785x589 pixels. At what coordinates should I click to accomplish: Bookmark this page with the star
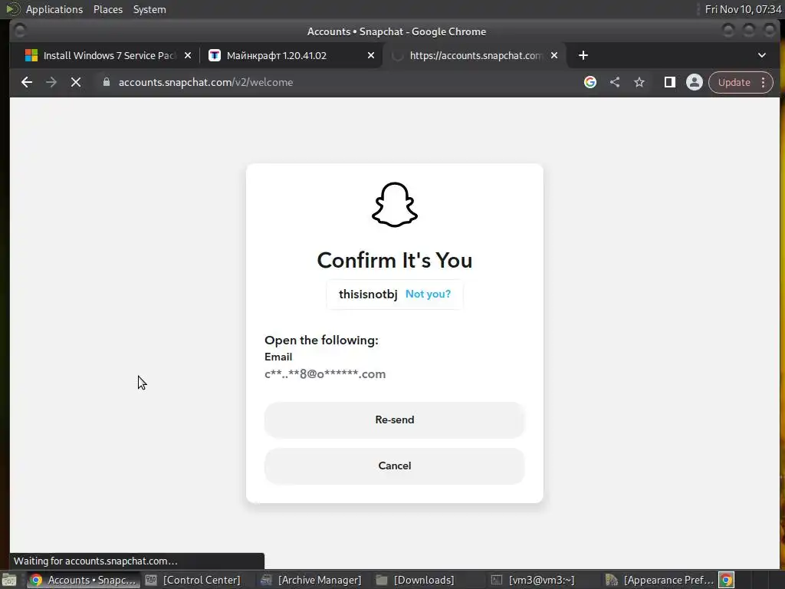coord(639,82)
